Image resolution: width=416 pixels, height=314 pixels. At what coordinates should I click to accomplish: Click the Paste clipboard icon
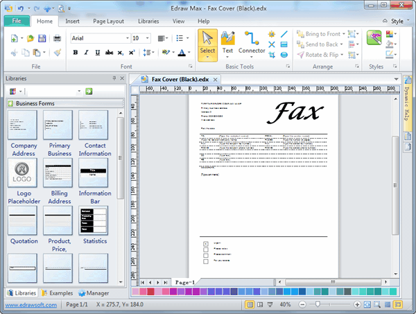click(x=37, y=53)
